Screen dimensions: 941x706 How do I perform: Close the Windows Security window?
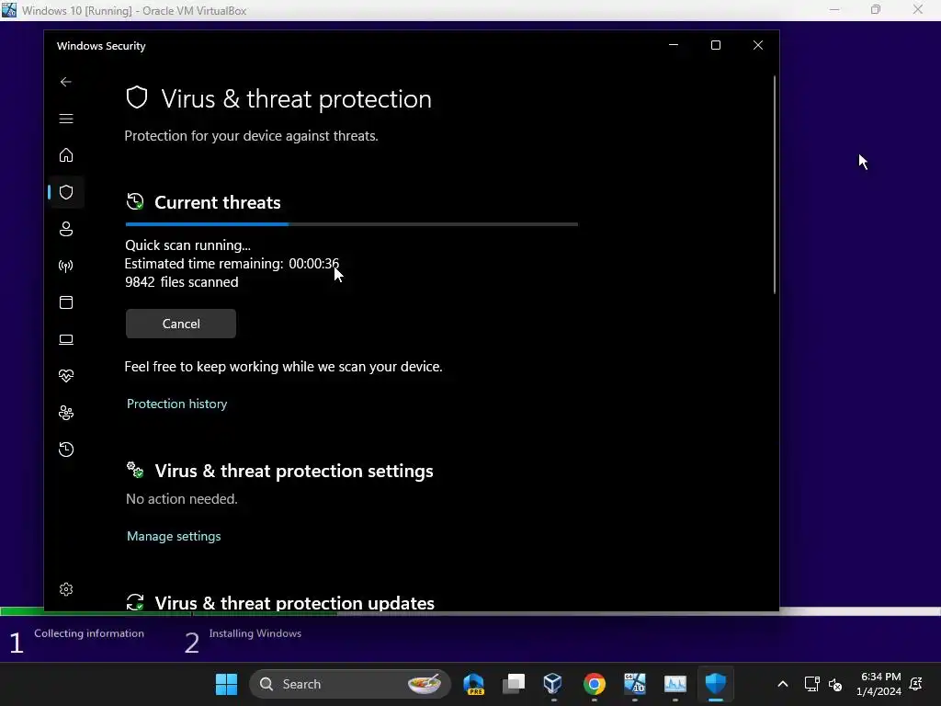758,45
